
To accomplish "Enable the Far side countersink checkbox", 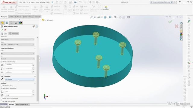I will [2, 101].
